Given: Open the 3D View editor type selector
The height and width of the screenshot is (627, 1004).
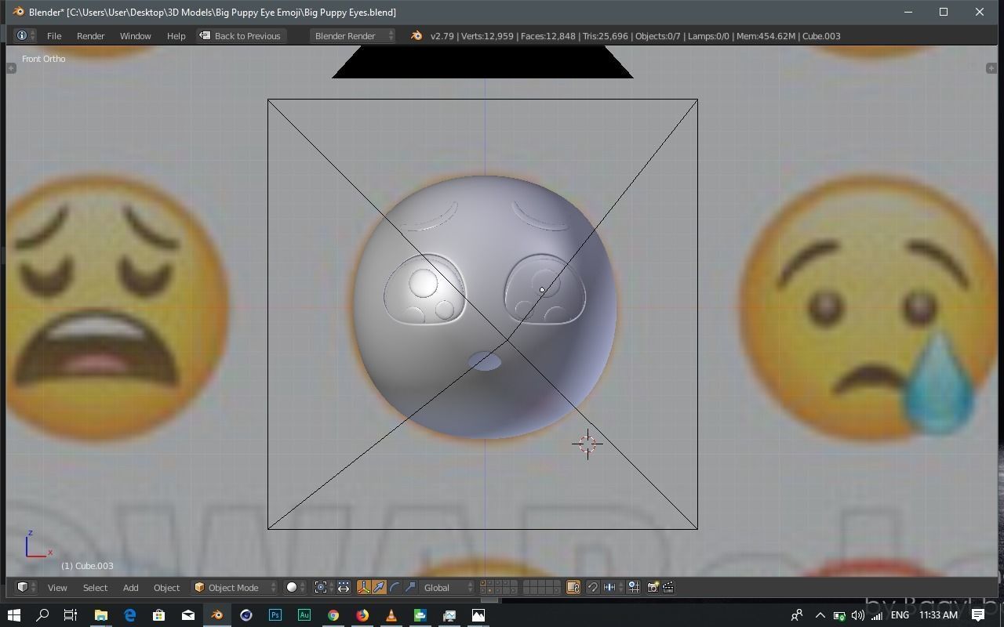Looking at the screenshot, I should (x=26, y=587).
